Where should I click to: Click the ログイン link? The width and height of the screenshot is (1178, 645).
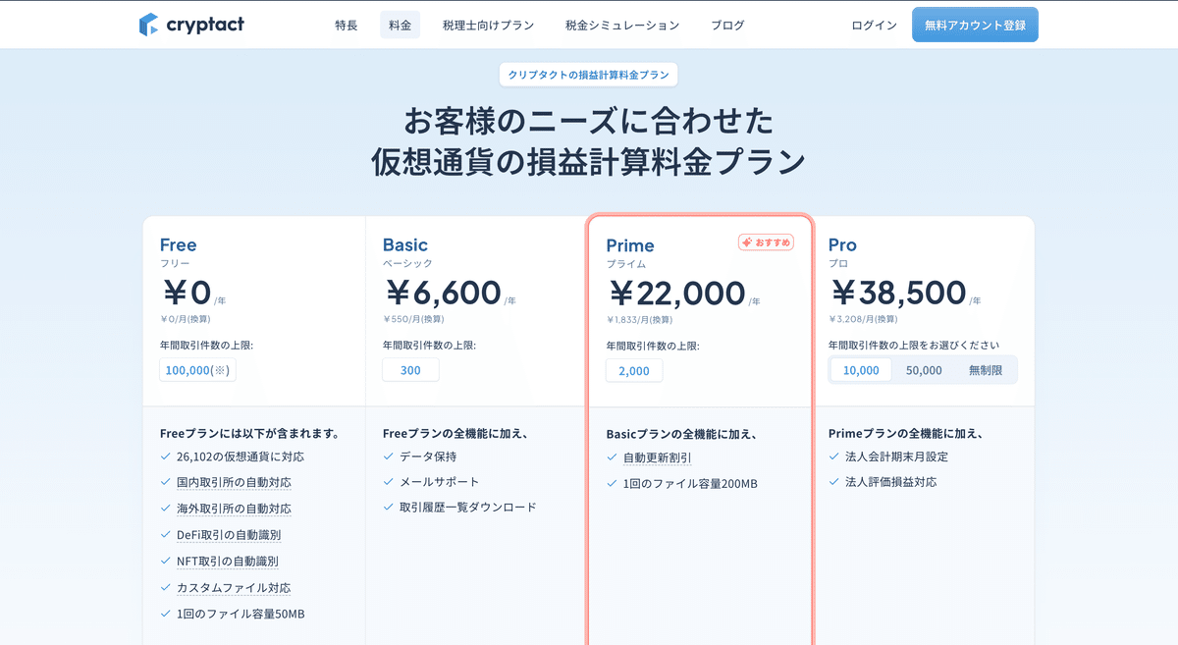point(874,25)
